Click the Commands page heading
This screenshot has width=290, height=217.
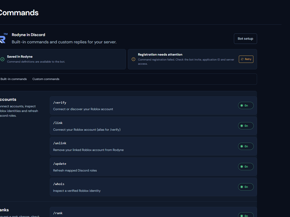pyautogui.click(x=19, y=13)
